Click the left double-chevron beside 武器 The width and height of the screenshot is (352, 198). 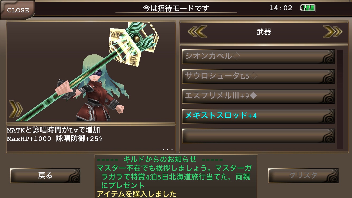(x=197, y=32)
